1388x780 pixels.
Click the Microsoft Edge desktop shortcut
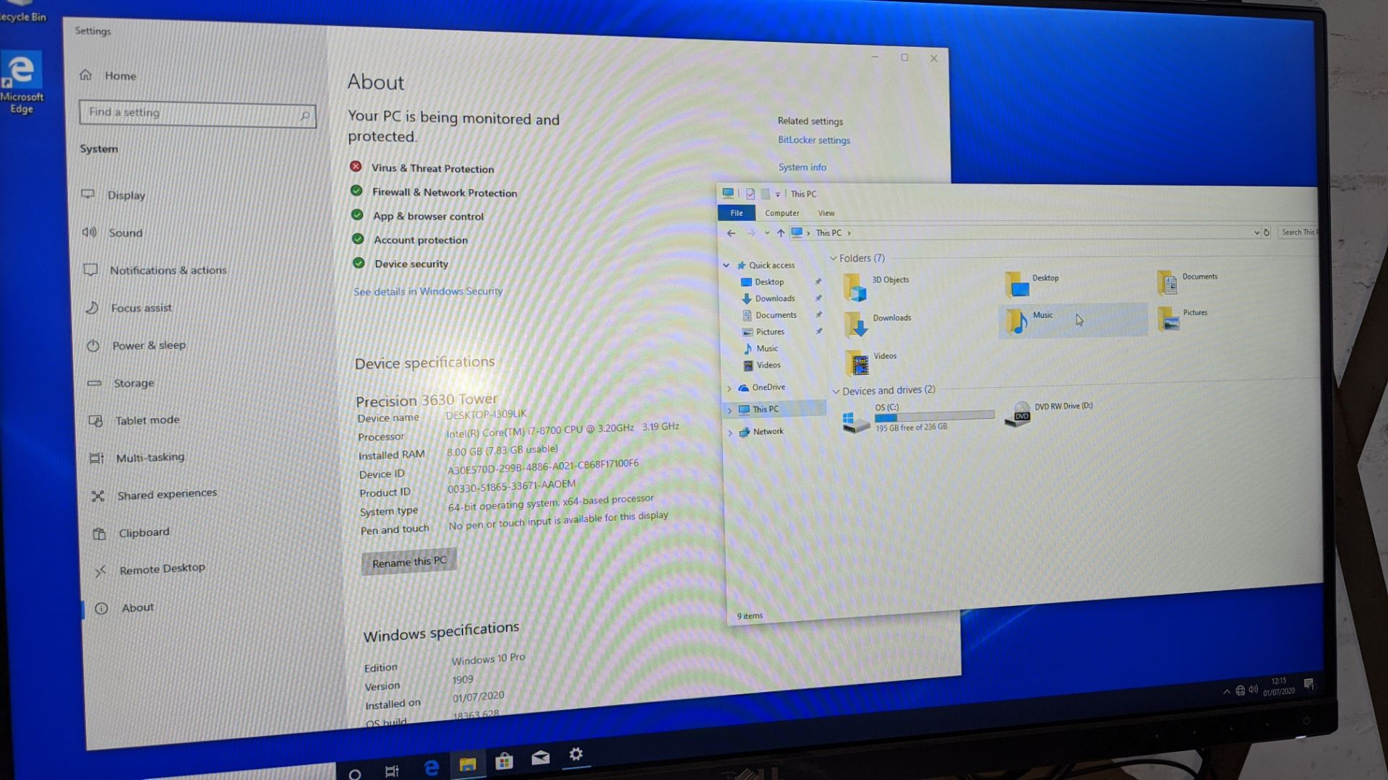point(22,84)
